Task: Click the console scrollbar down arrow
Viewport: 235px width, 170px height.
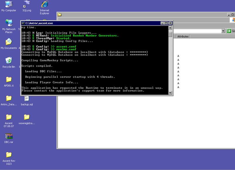Action: point(170,93)
